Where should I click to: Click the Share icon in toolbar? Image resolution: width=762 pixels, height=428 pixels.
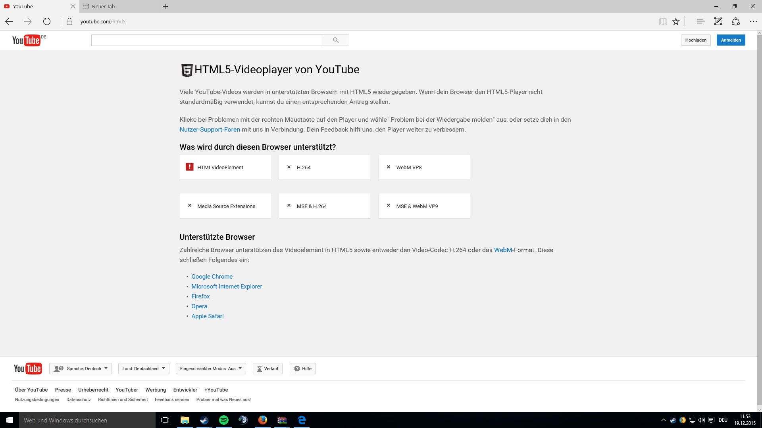pyautogui.click(x=736, y=21)
